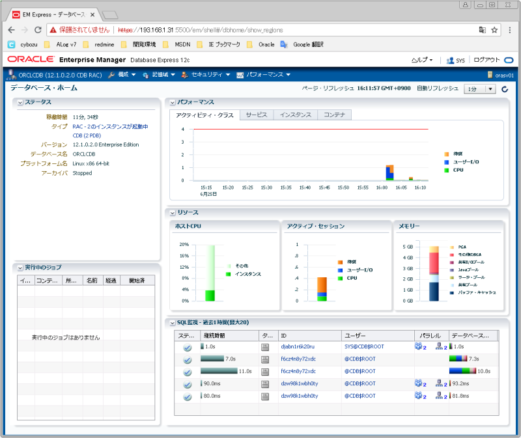Click the page refresh icon beside auto-refresh
521x438 pixels.
click(505, 89)
